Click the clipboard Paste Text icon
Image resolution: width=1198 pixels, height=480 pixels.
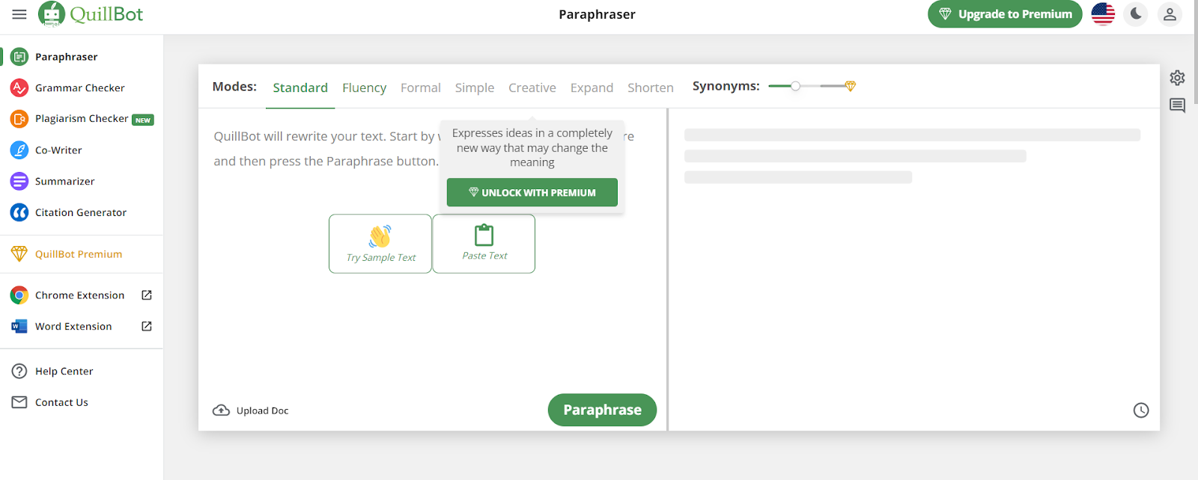[484, 235]
